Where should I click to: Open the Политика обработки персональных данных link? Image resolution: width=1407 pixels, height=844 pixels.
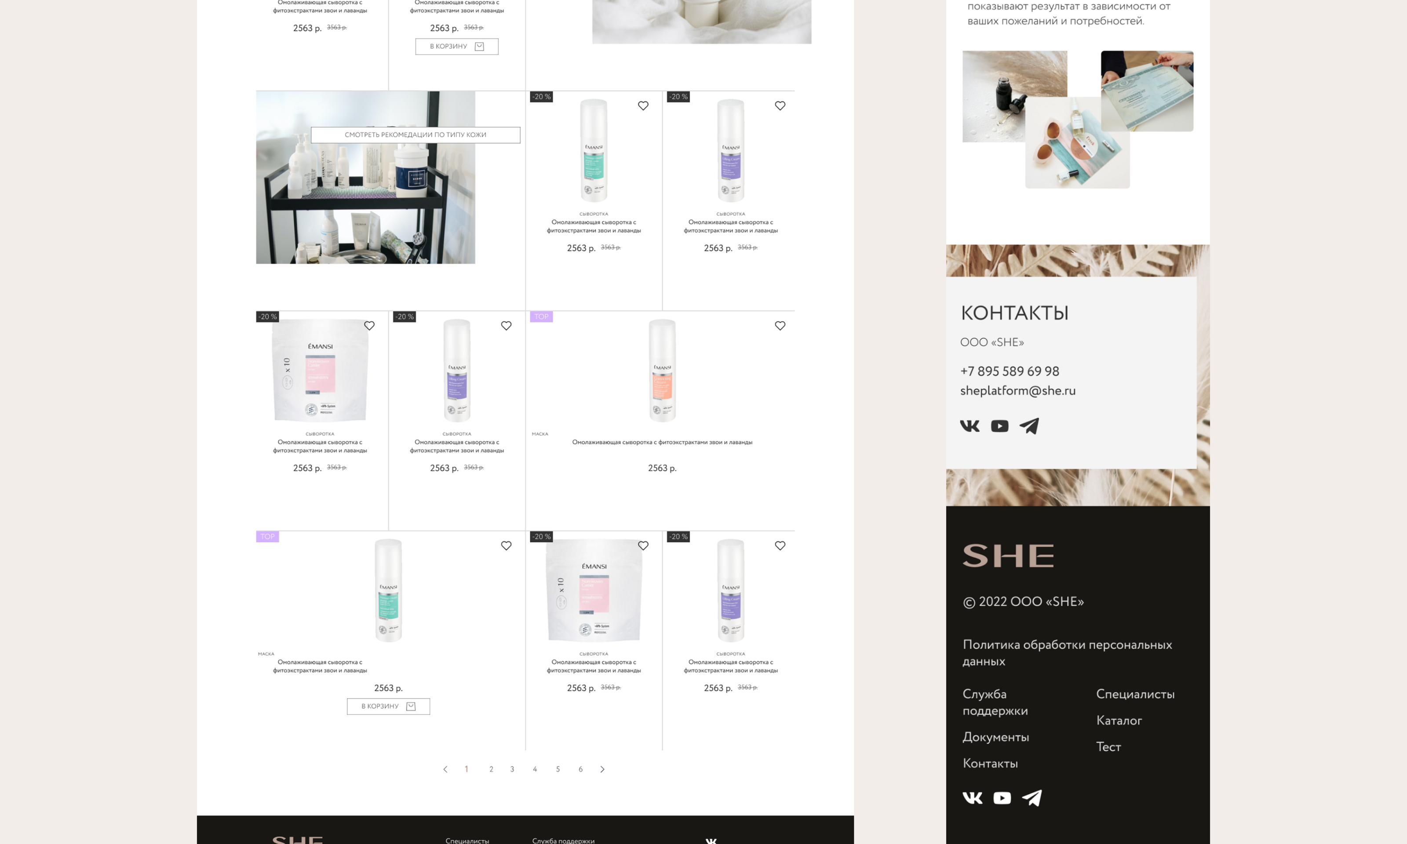(x=1067, y=653)
